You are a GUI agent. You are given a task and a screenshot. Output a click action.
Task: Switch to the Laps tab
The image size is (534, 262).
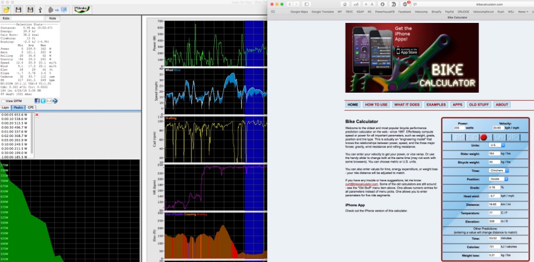coord(5,107)
